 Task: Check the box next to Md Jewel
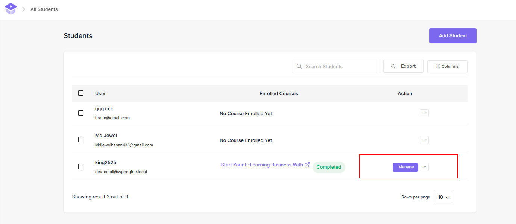pos(81,140)
